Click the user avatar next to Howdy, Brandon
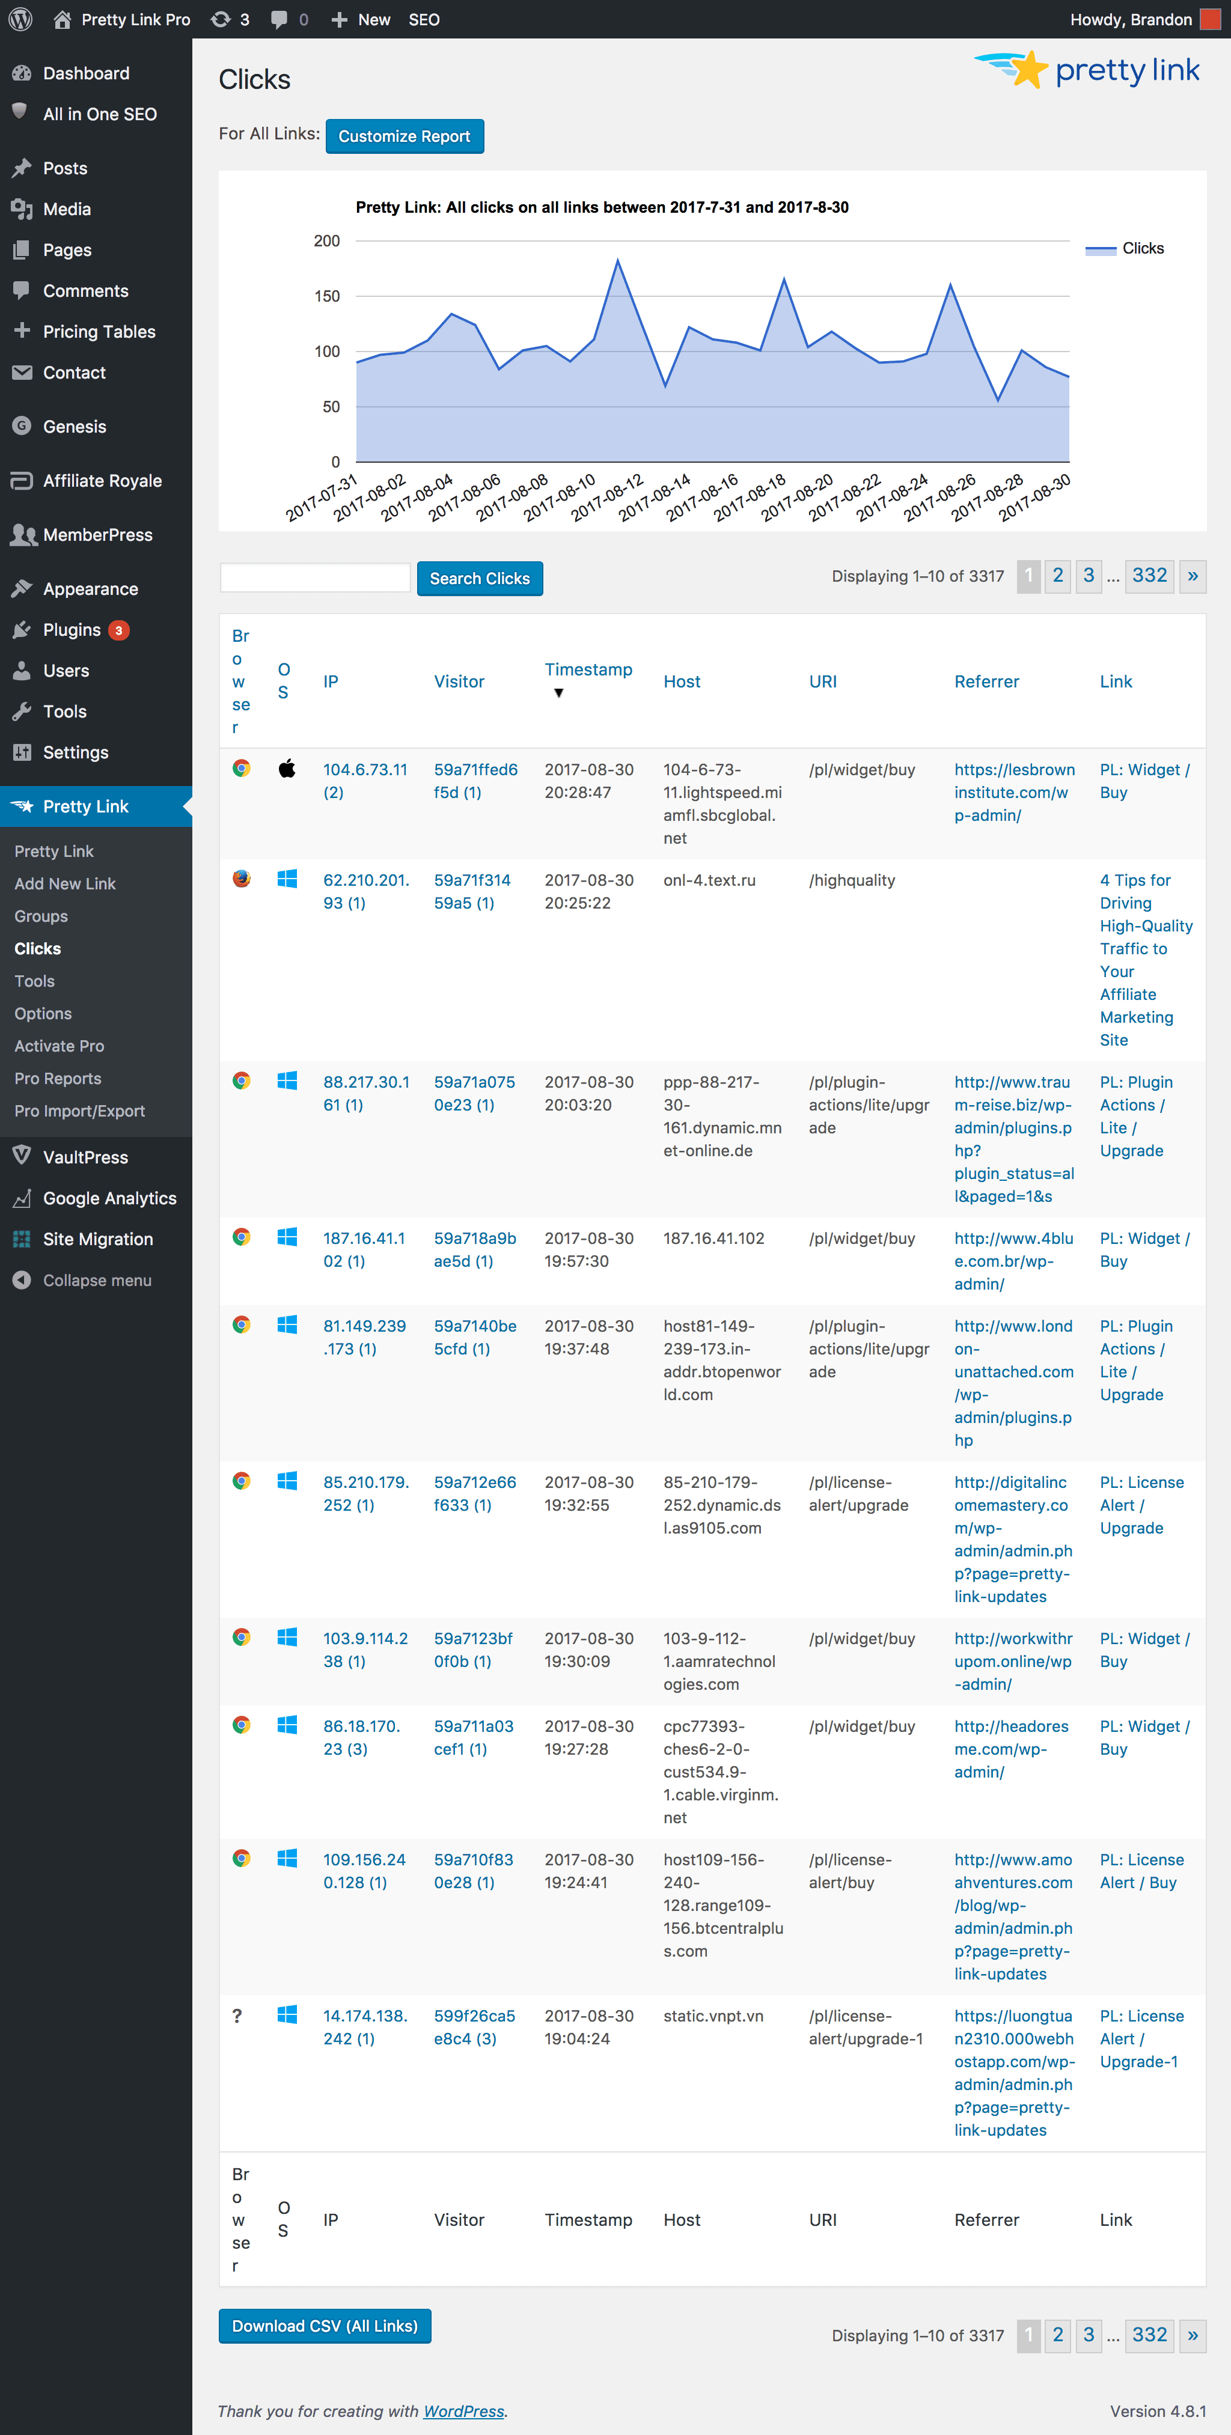The height and width of the screenshot is (2435, 1231). coord(1209,19)
